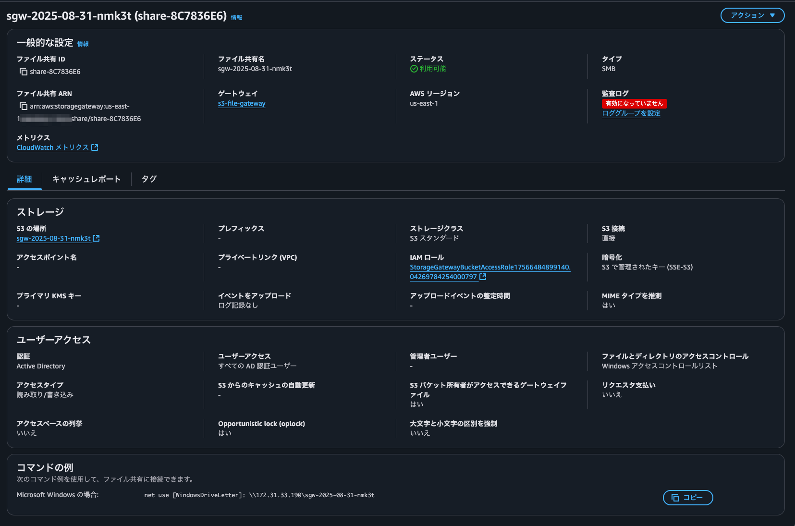Copy the file share ID share-8C7836E6
795x526 pixels.
point(23,72)
